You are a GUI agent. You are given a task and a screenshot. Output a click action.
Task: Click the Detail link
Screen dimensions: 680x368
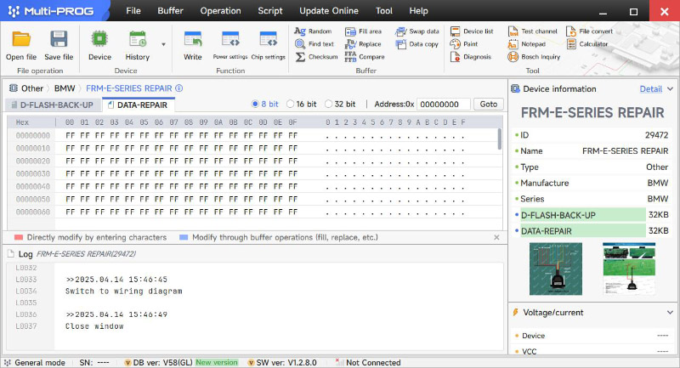point(650,88)
